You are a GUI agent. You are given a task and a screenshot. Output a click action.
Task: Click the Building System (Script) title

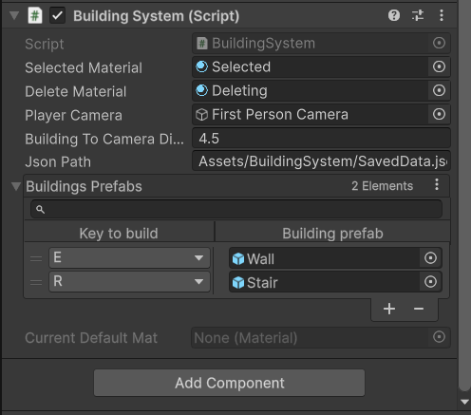point(156,16)
